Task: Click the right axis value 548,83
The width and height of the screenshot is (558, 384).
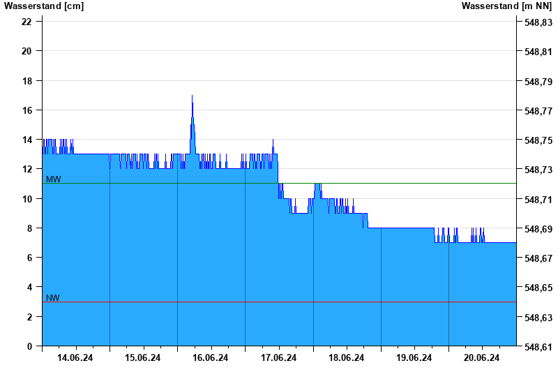Action: coord(538,22)
